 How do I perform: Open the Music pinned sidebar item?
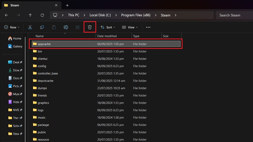click(15, 94)
